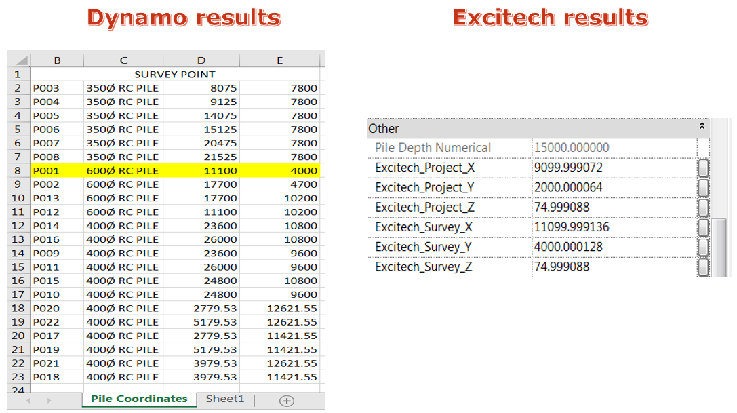Click the Excitech_Project_Z value field
The height and width of the screenshot is (413, 737).
tap(614, 207)
